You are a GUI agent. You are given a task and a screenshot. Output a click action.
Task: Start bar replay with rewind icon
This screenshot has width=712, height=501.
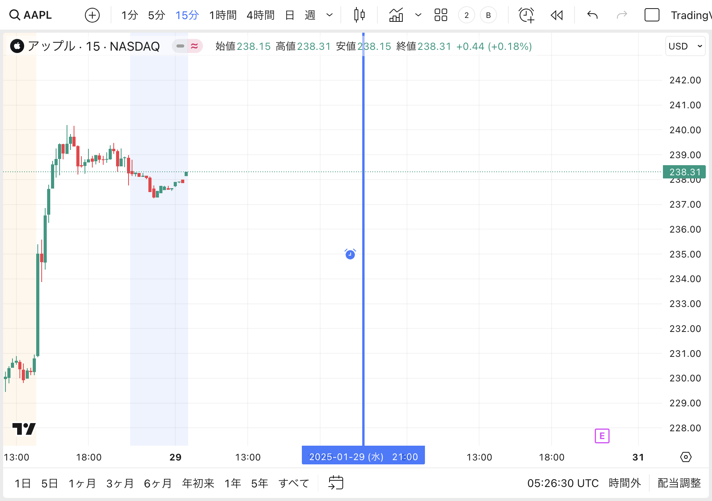[x=557, y=15]
